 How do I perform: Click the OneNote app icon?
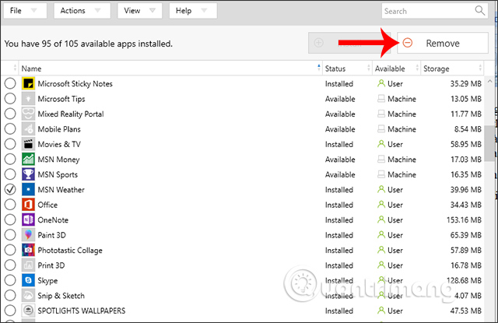(x=28, y=219)
